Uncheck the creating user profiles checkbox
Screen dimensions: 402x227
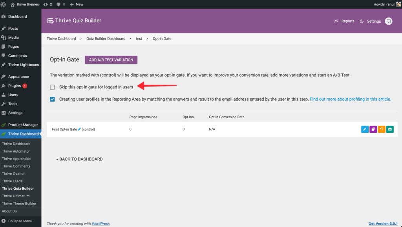click(x=52, y=99)
